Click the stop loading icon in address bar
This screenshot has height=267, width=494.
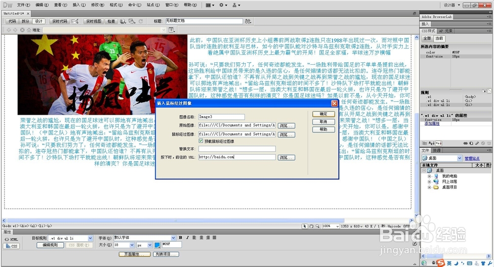(22, 30)
